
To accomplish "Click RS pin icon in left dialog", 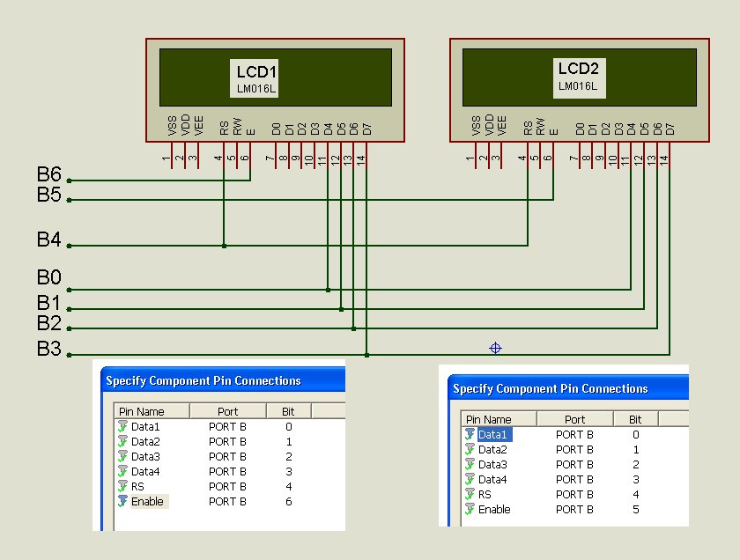I will click(x=122, y=486).
